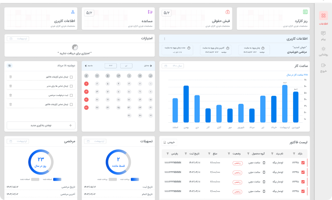Open the پیام (messages) sidebar icon
The width and height of the screenshot is (332, 200).
click(x=323, y=35)
